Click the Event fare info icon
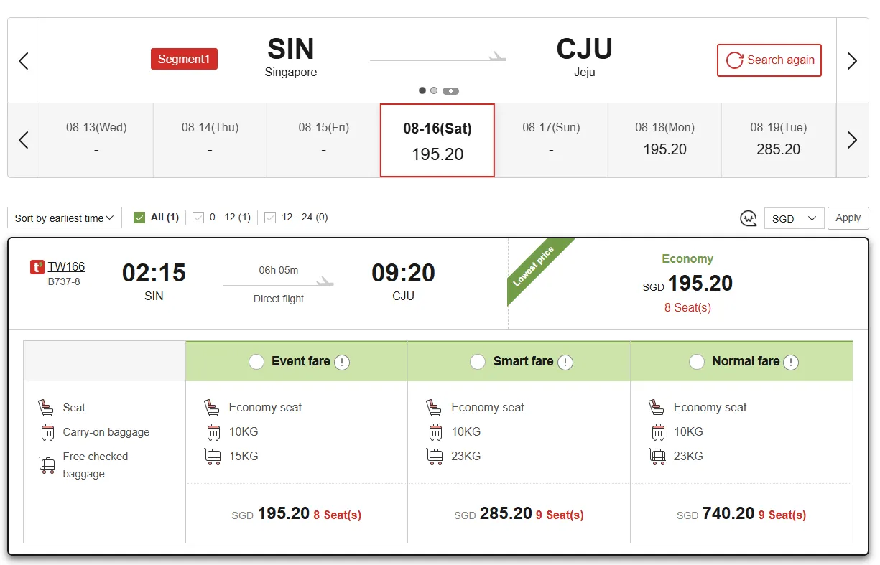 tap(342, 363)
